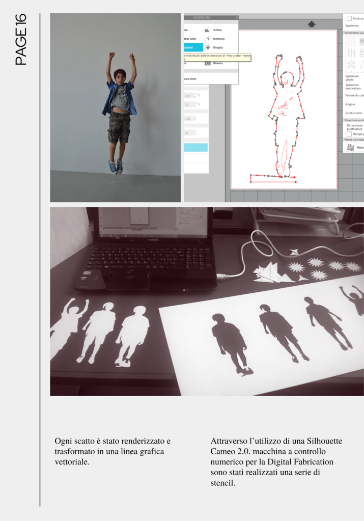Click the Ritaglia crop icon
Screen dimensions: 364x521
point(208,47)
